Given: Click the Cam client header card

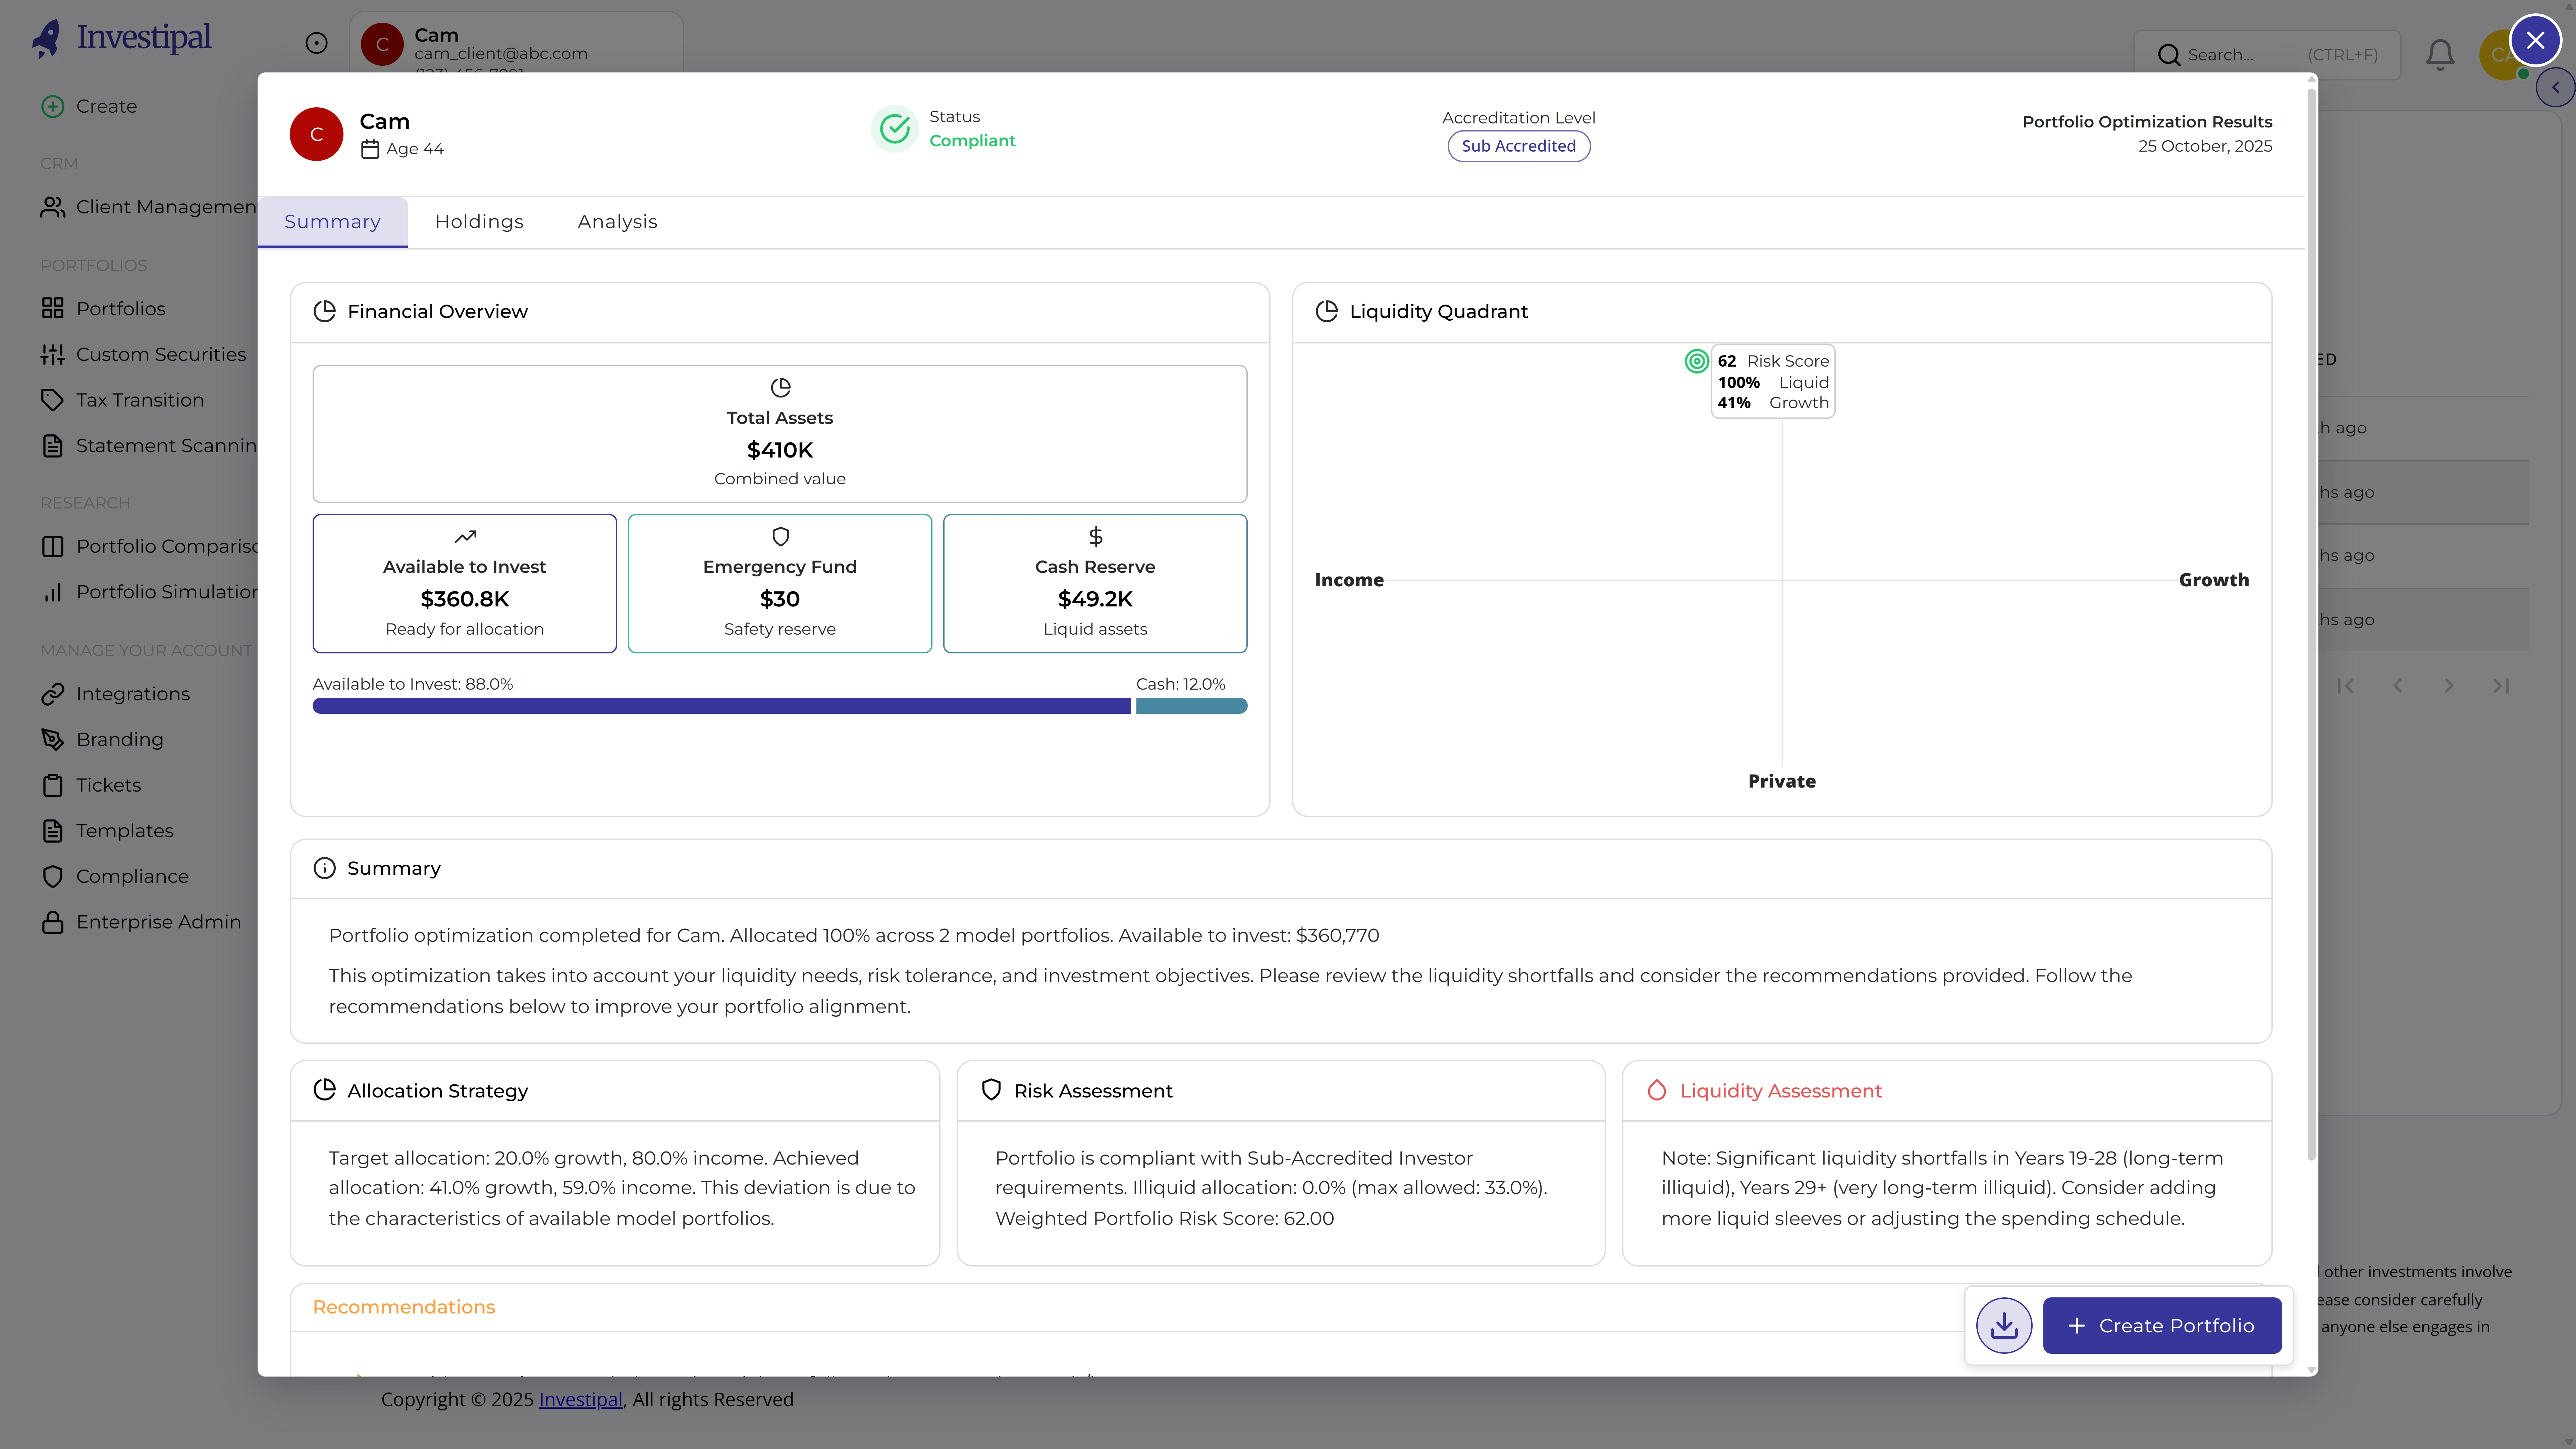Looking at the screenshot, I should (516, 43).
